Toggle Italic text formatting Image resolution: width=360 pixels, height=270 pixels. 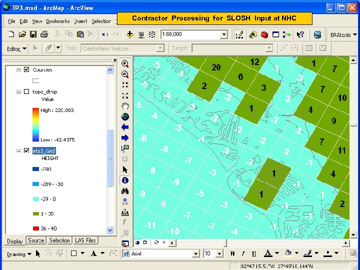pyautogui.click(x=243, y=253)
